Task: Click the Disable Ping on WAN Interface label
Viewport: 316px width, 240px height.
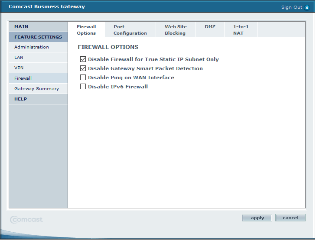Action: tap(131, 78)
